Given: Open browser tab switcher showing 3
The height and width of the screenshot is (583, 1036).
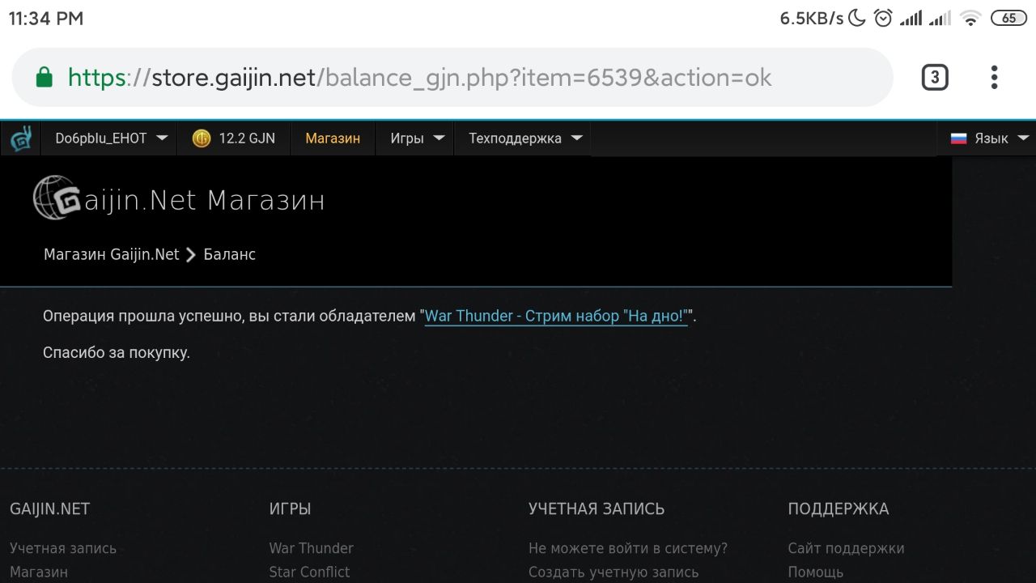Looking at the screenshot, I should click(935, 78).
